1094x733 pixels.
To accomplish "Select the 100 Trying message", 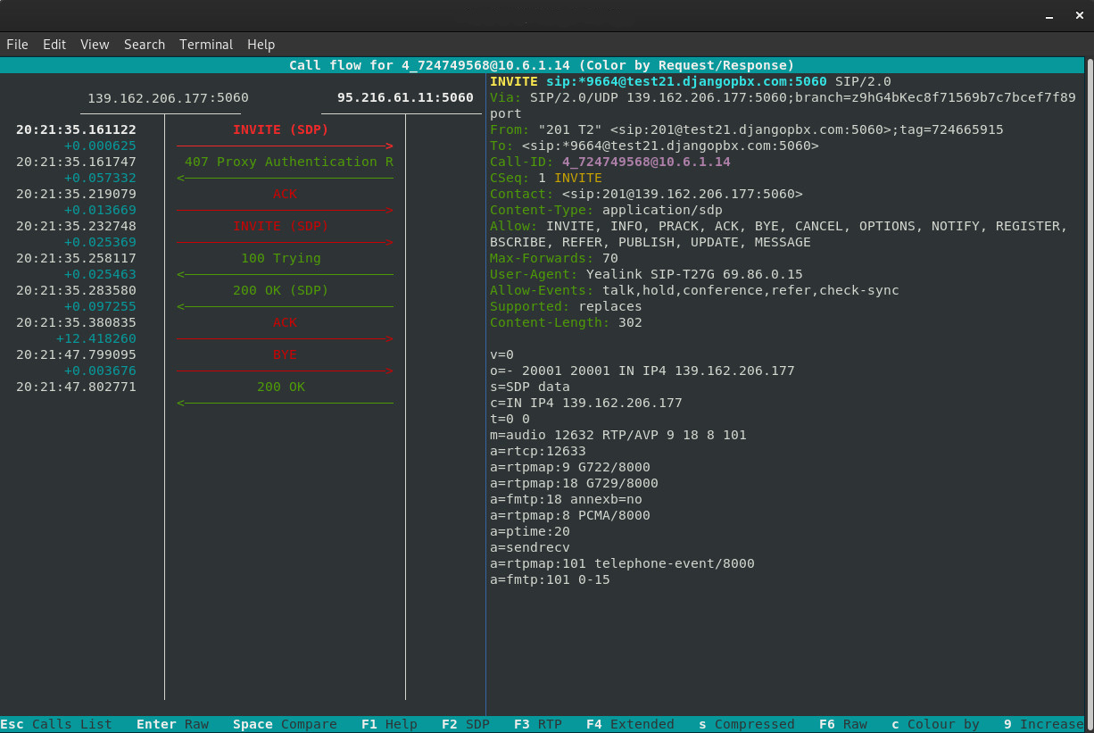I will 281,259.
